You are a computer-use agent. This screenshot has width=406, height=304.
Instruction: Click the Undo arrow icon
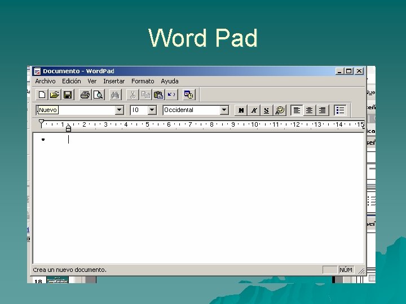171,95
